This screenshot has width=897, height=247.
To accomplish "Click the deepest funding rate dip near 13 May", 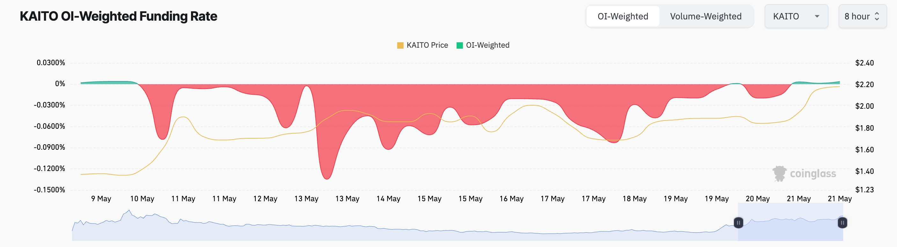I will [327, 178].
